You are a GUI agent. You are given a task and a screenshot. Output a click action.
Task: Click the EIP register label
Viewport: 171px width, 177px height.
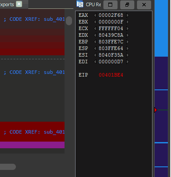click(x=83, y=75)
